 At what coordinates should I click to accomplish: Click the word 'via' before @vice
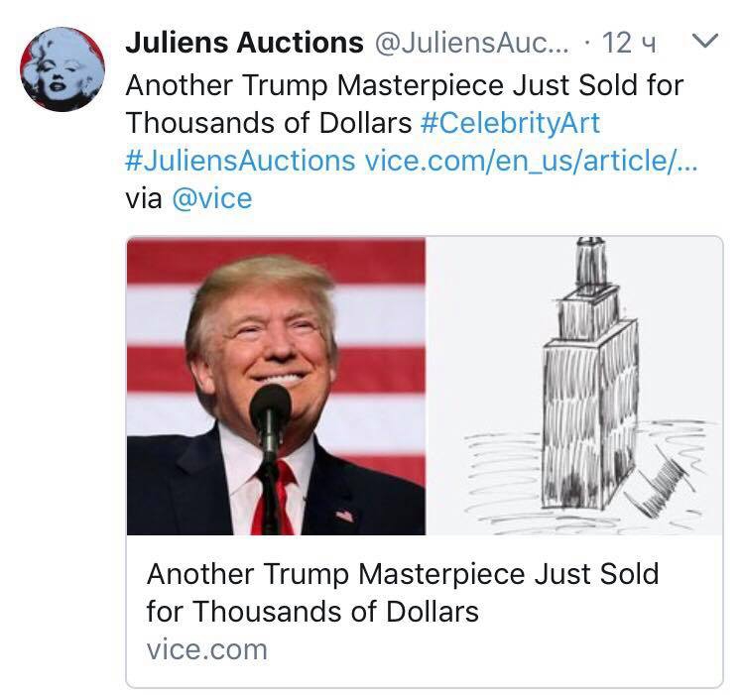[143, 198]
